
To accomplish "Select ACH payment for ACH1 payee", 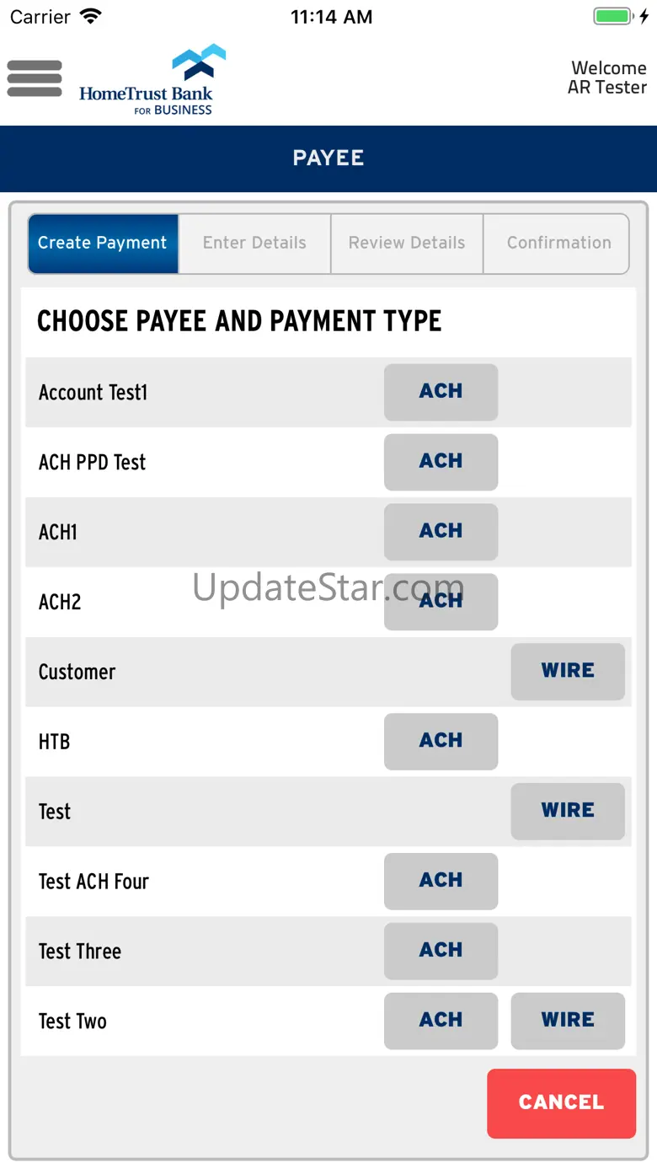I will coord(441,532).
